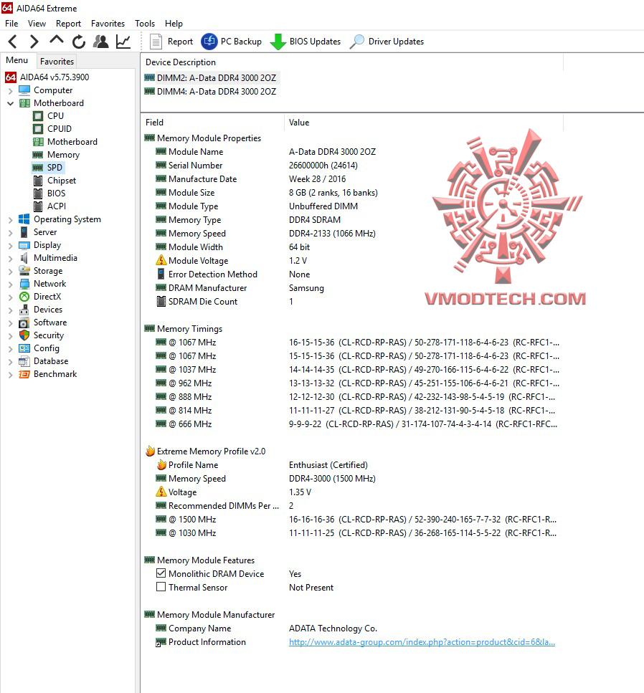The width and height of the screenshot is (644, 693).
Task: Click the chart icon in the toolbar
Action: [122, 41]
